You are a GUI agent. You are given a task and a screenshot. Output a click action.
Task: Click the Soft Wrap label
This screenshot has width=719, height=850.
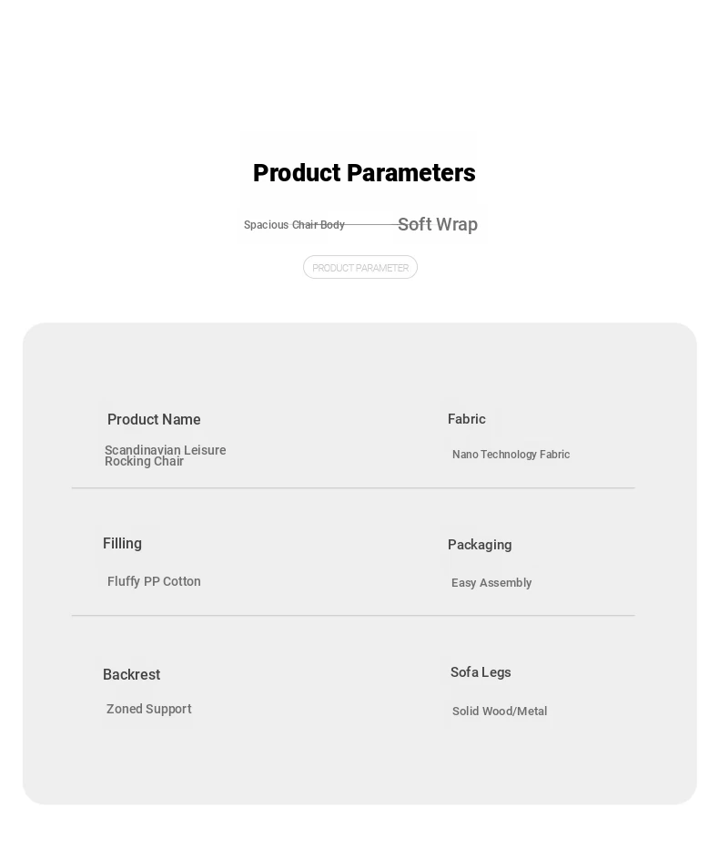coord(438,224)
